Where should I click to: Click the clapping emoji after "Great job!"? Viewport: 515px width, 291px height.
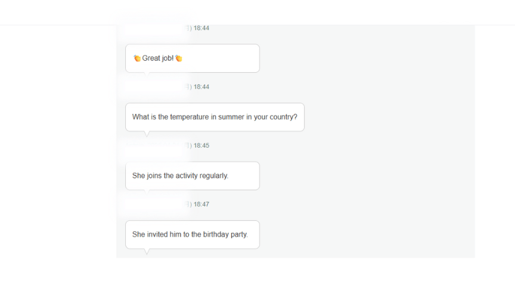179,58
